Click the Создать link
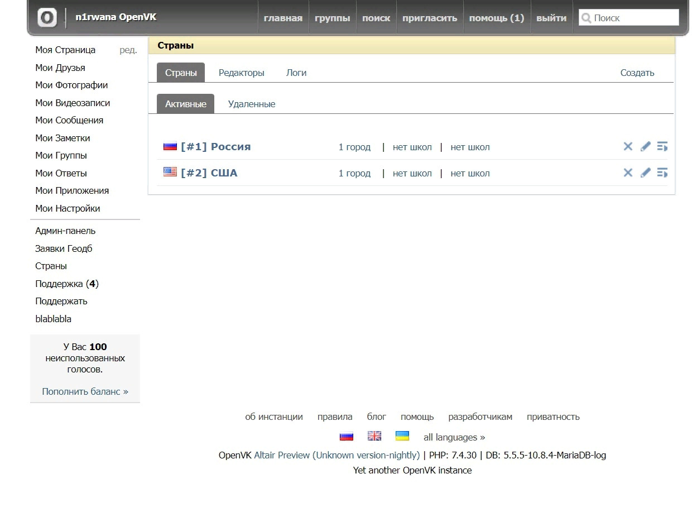The height and width of the screenshot is (531, 692). 637,73
